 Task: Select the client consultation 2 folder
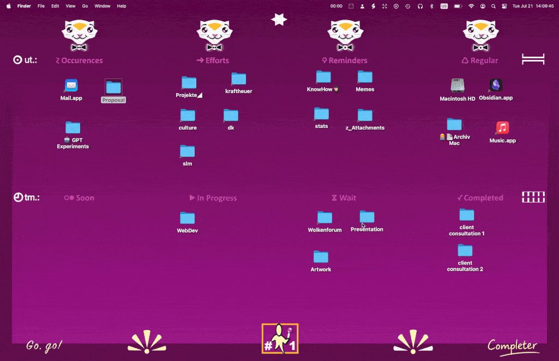[465, 250]
